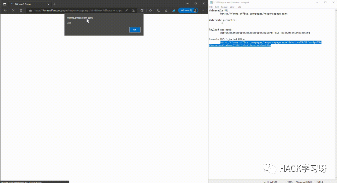Click the browser essentials icon beside InPrivate
Image resolution: width=337 pixels, height=183 pixels.
pyautogui.click(x=173, y=10)
